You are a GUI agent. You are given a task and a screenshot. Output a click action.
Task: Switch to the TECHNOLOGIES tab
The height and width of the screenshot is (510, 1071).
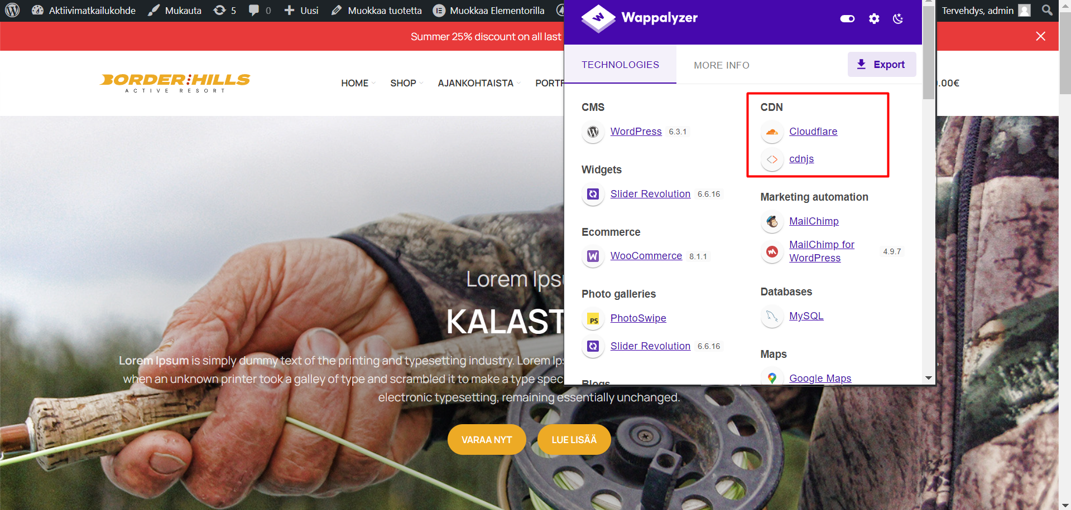click(x=620, y=65)
